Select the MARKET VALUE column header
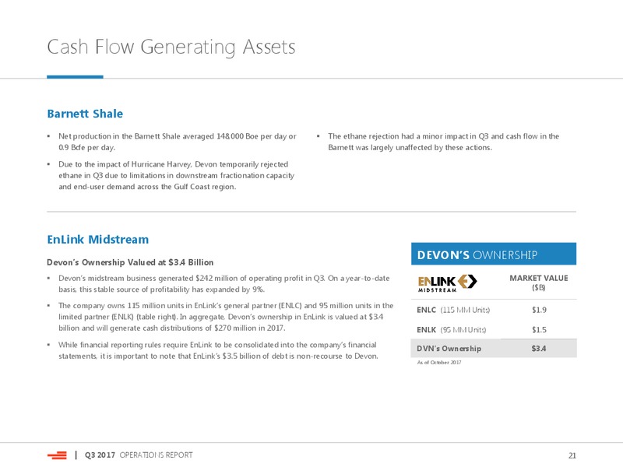The image size is (623, 467). tap(538, 283)
